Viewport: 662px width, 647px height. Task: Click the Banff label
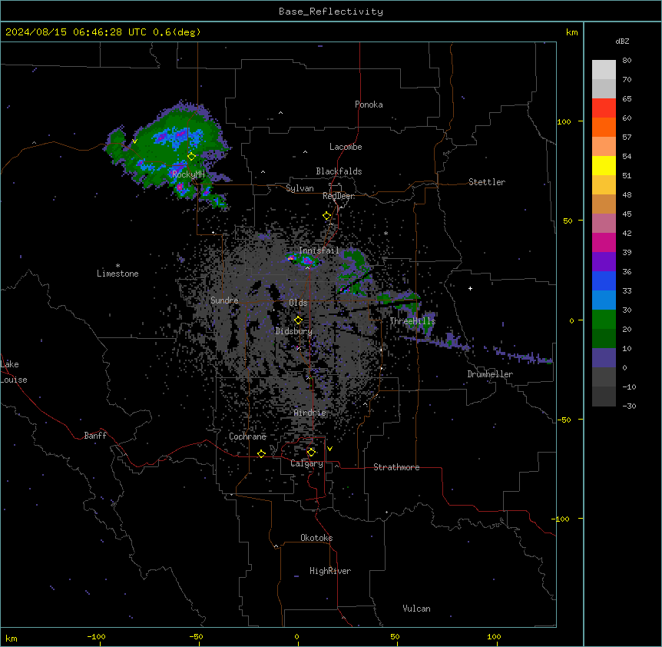pyautogui.click(x=95, y=436)
